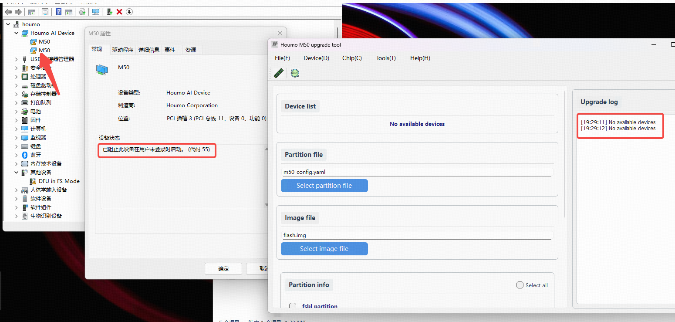The image size is (675, 322).
Task: Click the fingerprint icon beside 生物识别设备
Action: (x=25, y=216)
